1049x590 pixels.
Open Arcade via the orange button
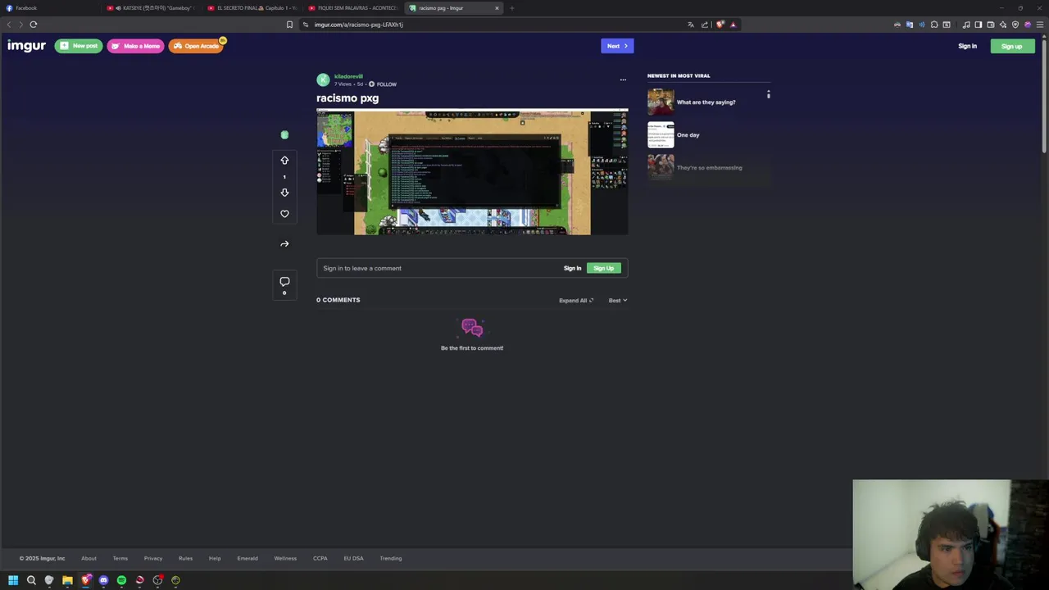tap(197, 46)
